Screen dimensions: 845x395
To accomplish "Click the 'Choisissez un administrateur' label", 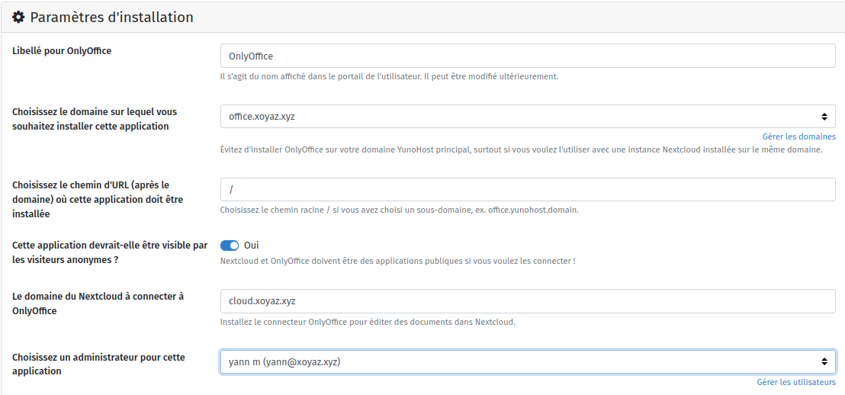I will pos(98,364).
